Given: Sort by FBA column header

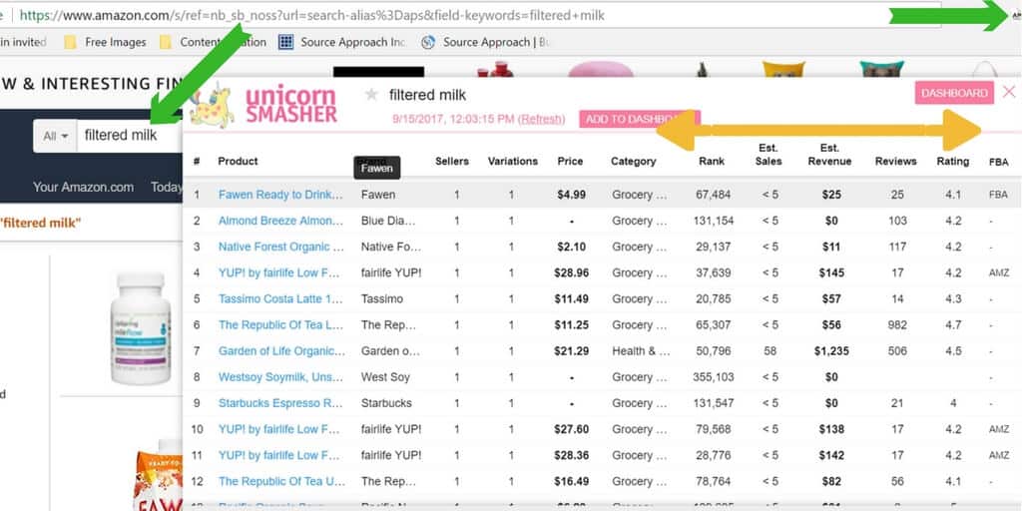Looking at the screenshot, I should coord(998,162).
